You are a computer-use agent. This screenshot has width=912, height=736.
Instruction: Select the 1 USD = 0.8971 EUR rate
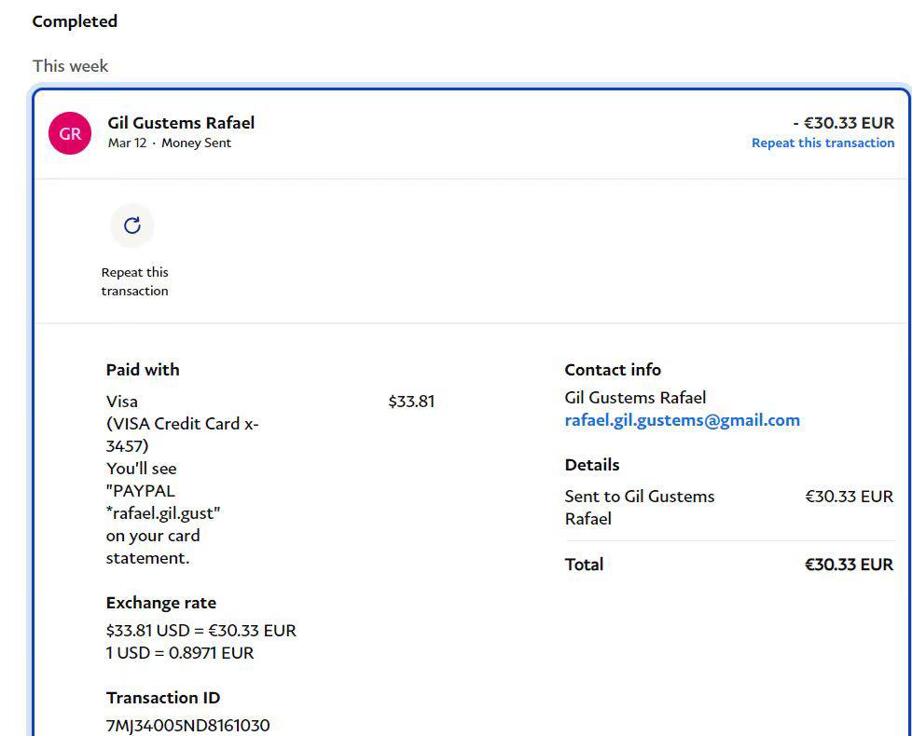click(x=180, y=653)
